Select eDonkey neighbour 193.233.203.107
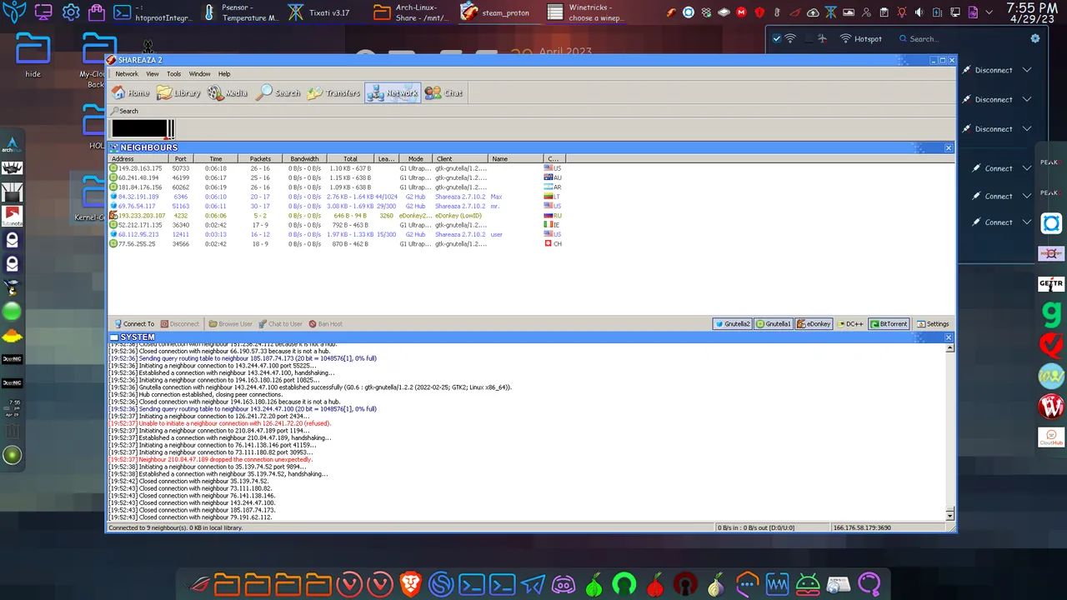The height and width of the screenshot is (600, 1067). coord(338,216)
